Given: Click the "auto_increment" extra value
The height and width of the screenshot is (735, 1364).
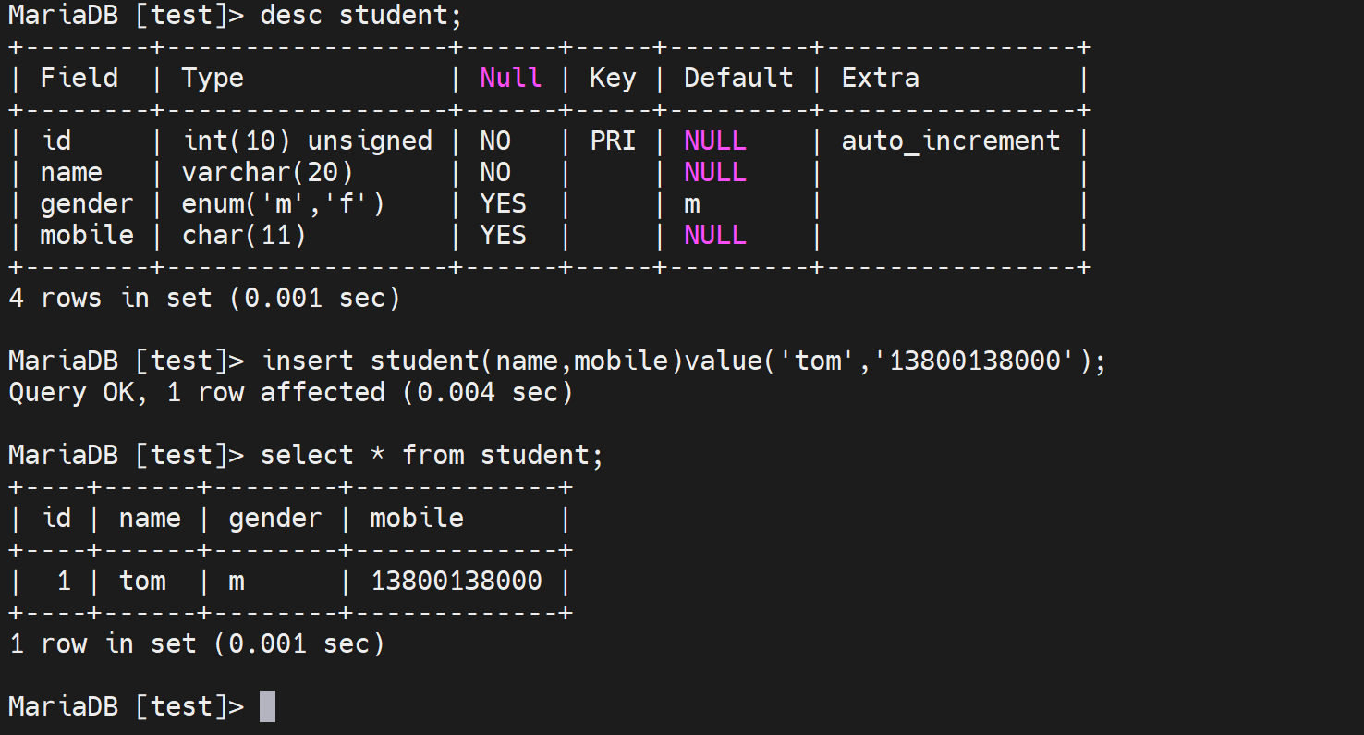Looking at the screenshot, I should pyautogui.click(x=951, y=141).
